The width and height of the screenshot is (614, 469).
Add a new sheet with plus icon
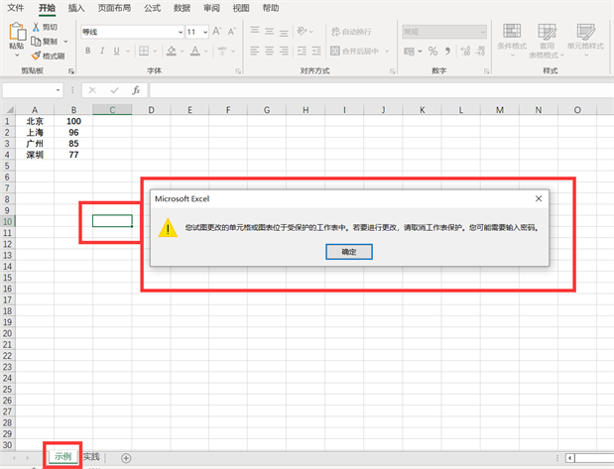[x=126, y=457]
